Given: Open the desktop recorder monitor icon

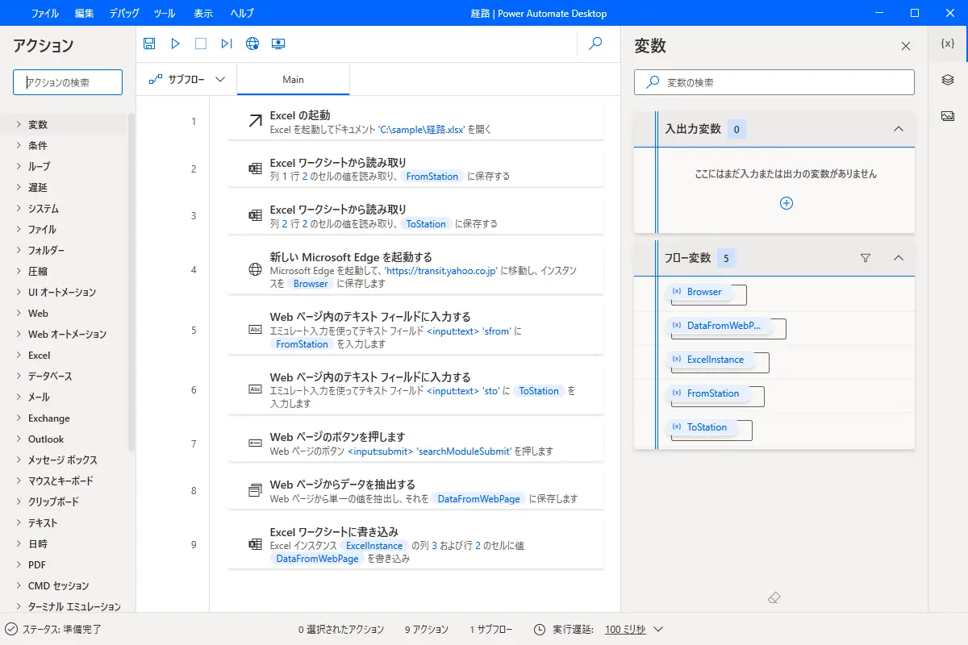Looking at the screenshot, I should (278, 44).
